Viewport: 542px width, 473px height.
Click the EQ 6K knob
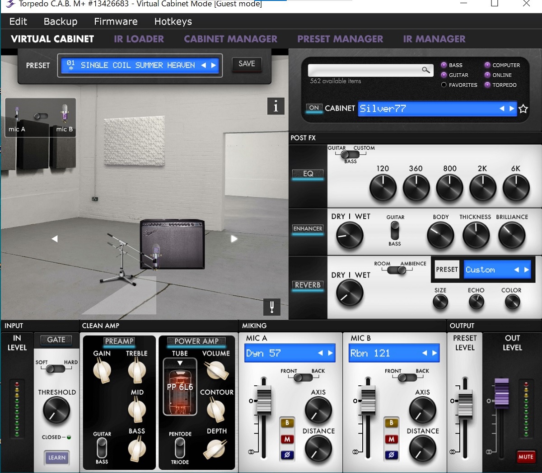point(516,188)
